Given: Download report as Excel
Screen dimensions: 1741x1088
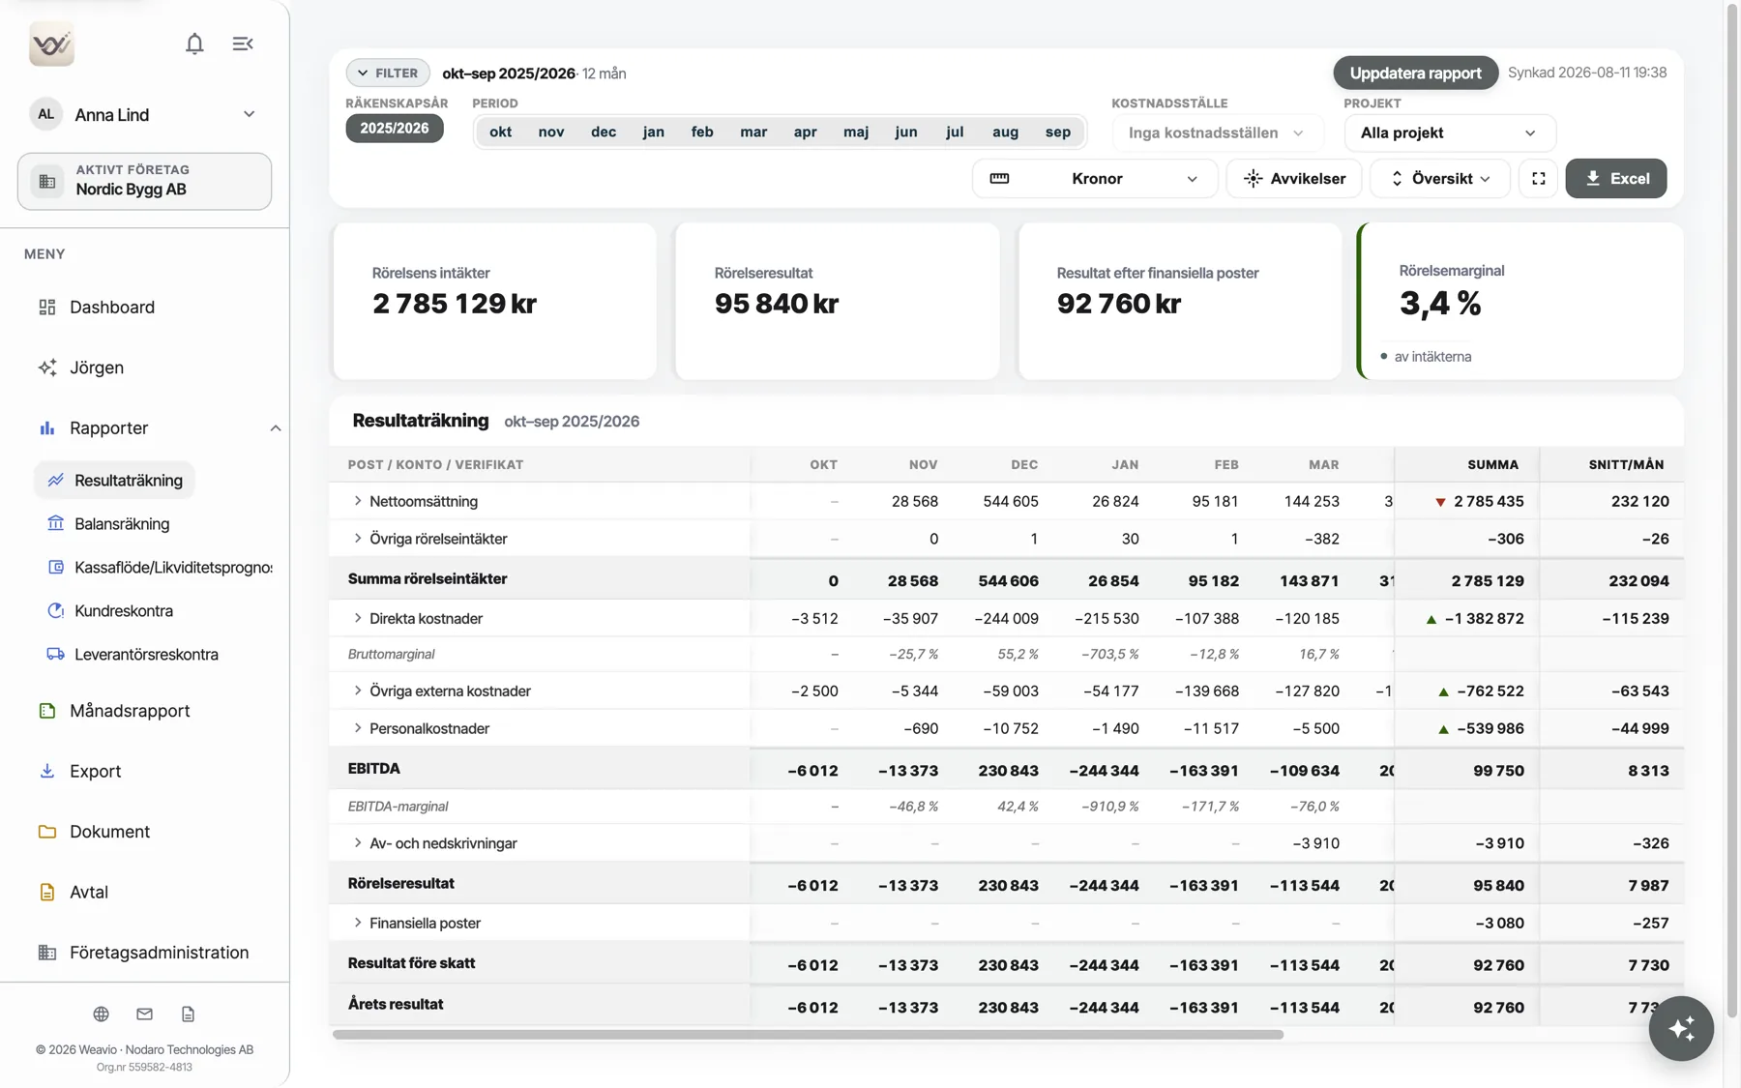Looking at the screenshot, I should (1615, 178).
